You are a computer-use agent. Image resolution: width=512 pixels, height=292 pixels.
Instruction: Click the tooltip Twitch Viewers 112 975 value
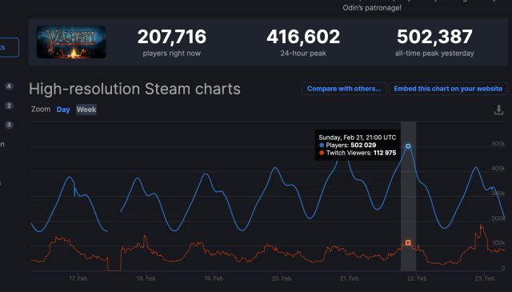pyautogui.click(x=385, y=153)
